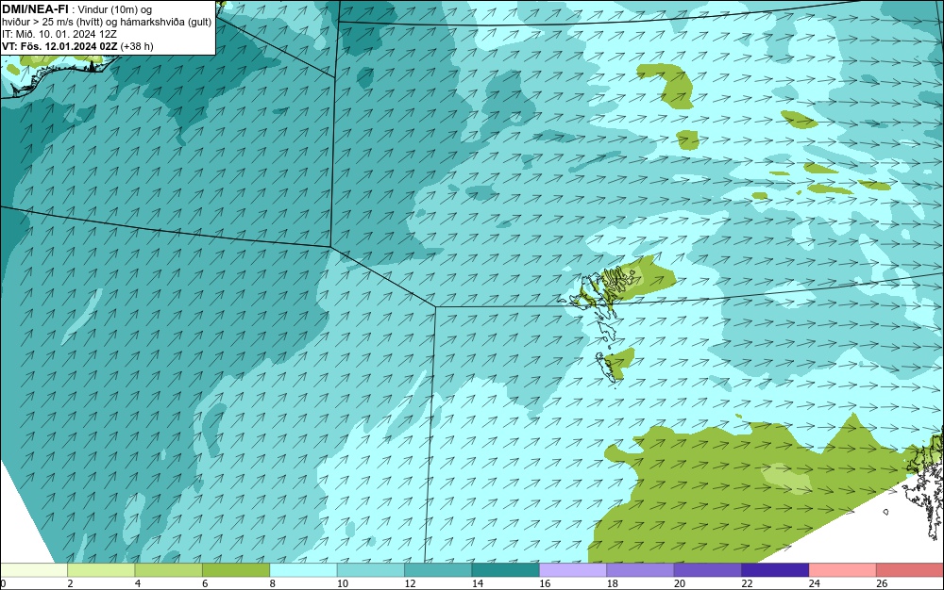Image resolution: width=944 pixels, height=590 pixels.
Task: Click the "(+38 h)" forecast offset text
Action: point(137,46)
